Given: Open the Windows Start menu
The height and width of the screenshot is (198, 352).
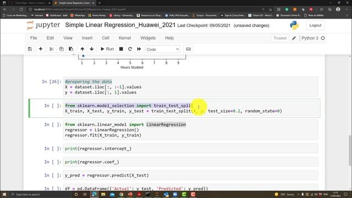Looking at the screenshot, I should [x=4, y=194].
